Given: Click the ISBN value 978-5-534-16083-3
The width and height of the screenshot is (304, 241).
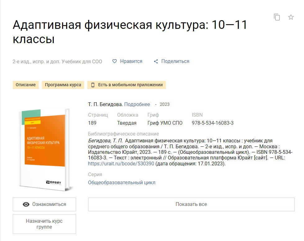Looking at the screenshot, I should [213, 123].
